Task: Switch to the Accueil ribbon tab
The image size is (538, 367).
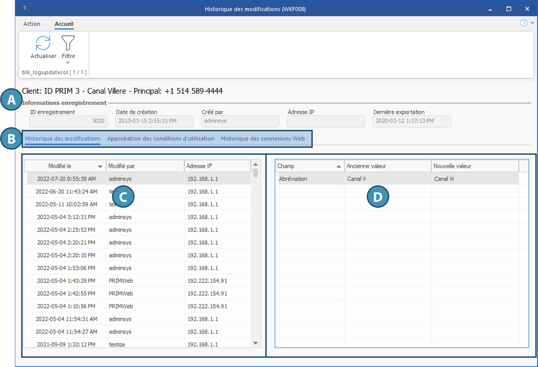Action: pyautogui.click(x=64, y=24)
